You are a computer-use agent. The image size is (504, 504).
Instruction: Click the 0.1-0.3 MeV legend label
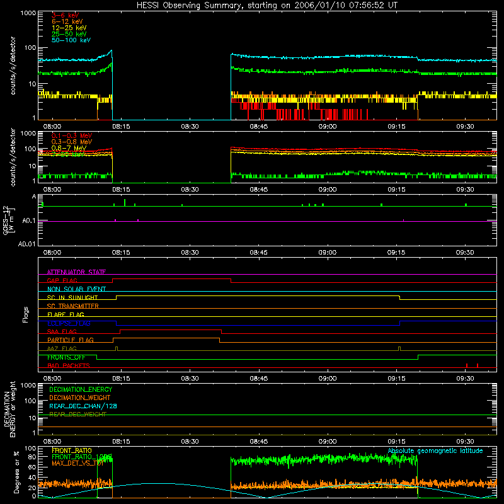tap(72, 135)
